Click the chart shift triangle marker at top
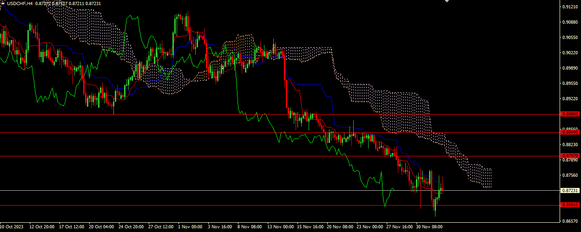This screenshot has width=581, height=232. coord(447,1)
